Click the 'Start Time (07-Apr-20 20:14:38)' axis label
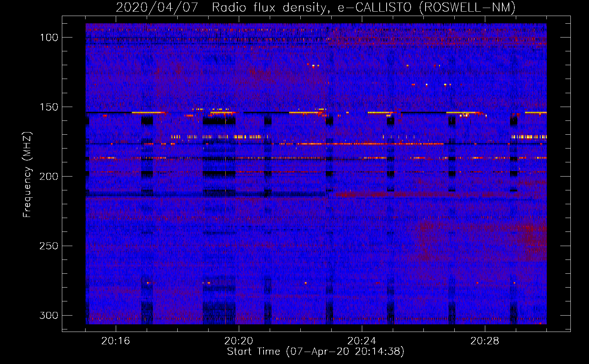 click(316, 352)
